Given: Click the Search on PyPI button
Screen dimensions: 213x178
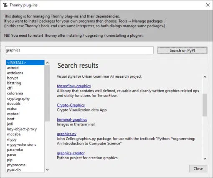Looking at the screenshot, I should coord(182,51).
